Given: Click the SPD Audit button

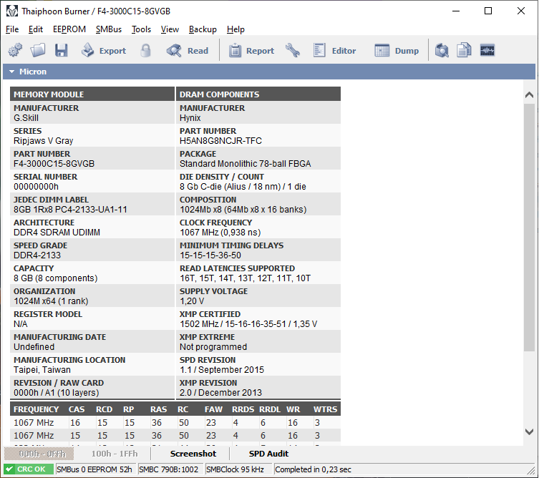Looking at the screenshot, I should tap(268, 454).
